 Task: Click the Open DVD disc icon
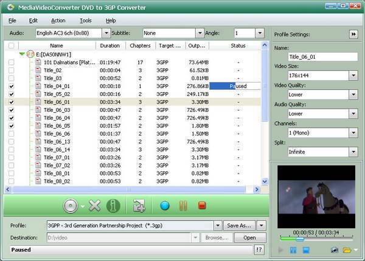pos(71,206)
